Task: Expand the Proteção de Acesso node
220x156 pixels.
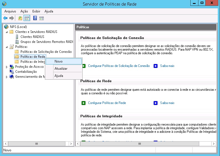Action: point(7,67)
